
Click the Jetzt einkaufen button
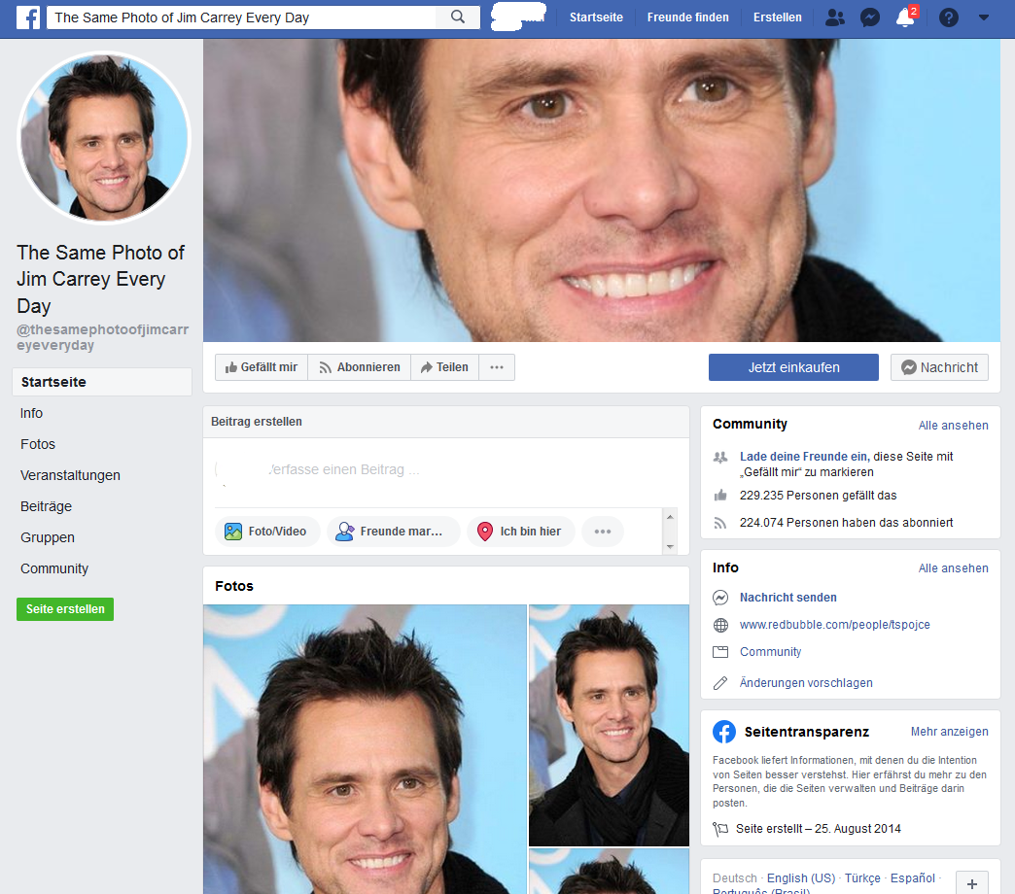tap(793, 366)
